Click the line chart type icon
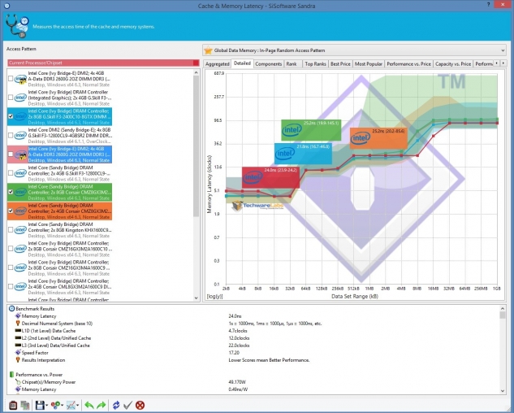This screenshot has width=514, height=413. [71, 405]
